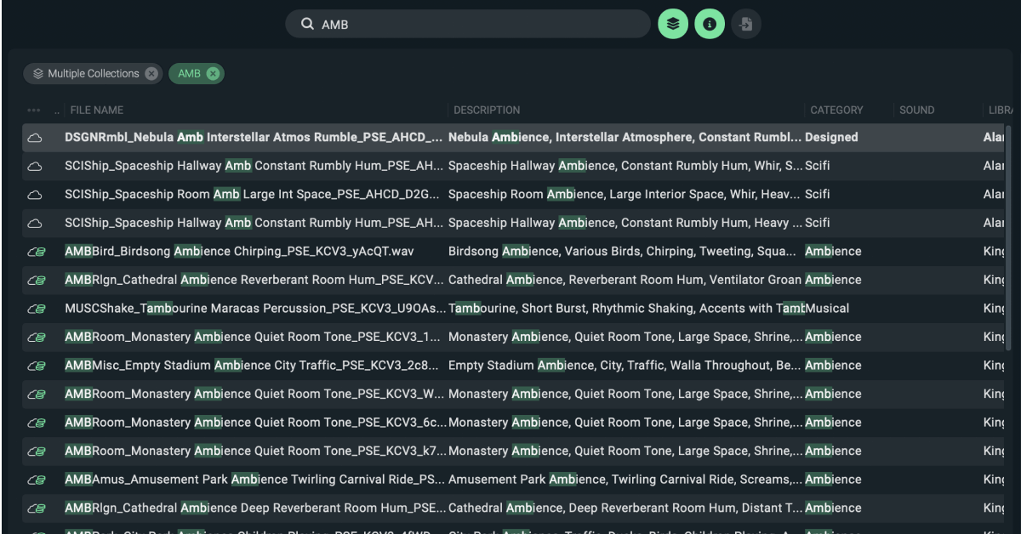This screenshot has height=534, width=1021.
Task: Remove the AMB search filter tag
Action: (214, 73)
